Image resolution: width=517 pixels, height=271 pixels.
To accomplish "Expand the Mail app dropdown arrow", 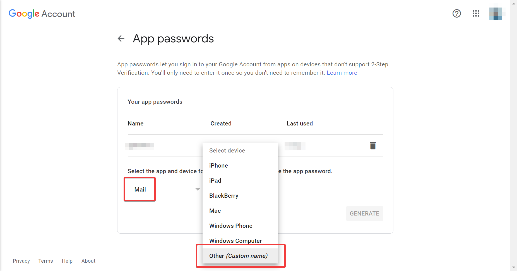I will click(198, 189).
